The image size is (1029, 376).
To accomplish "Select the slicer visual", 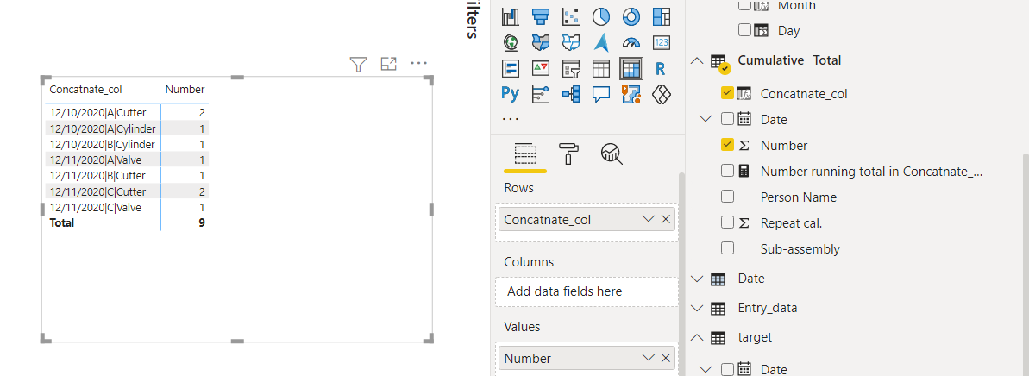I will pyautogui.click(x=570, y=68).
